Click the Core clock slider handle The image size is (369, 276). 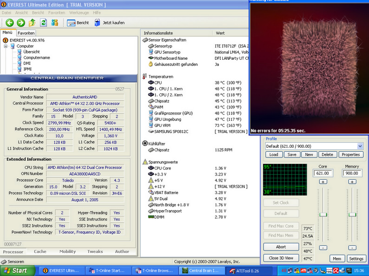324,214
